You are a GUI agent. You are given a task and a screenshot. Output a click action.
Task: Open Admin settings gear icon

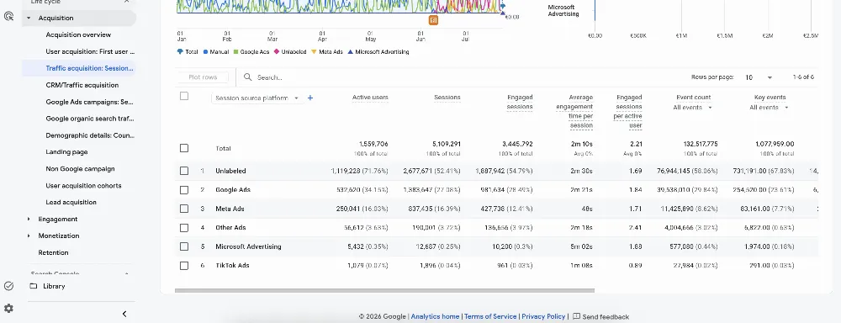click(8, 309)
